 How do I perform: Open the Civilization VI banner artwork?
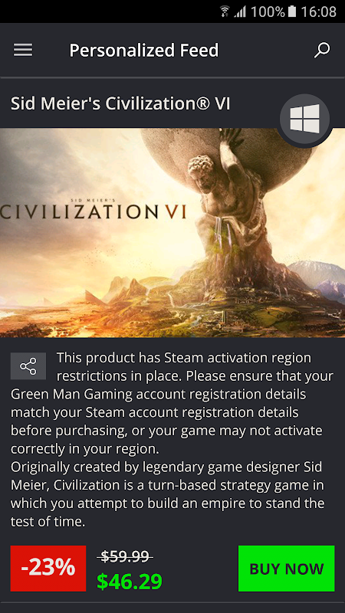pyautogui.click(x=172, y=233)
